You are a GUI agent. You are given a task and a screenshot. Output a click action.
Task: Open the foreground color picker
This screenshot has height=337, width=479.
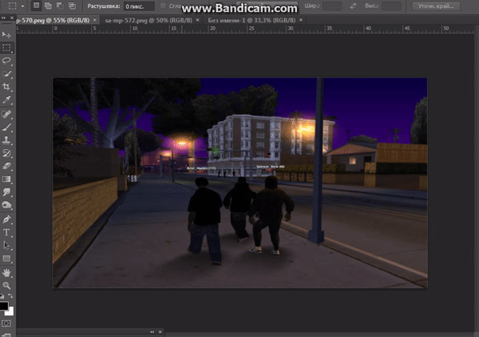pyautogui.click(x=4, y=306)
